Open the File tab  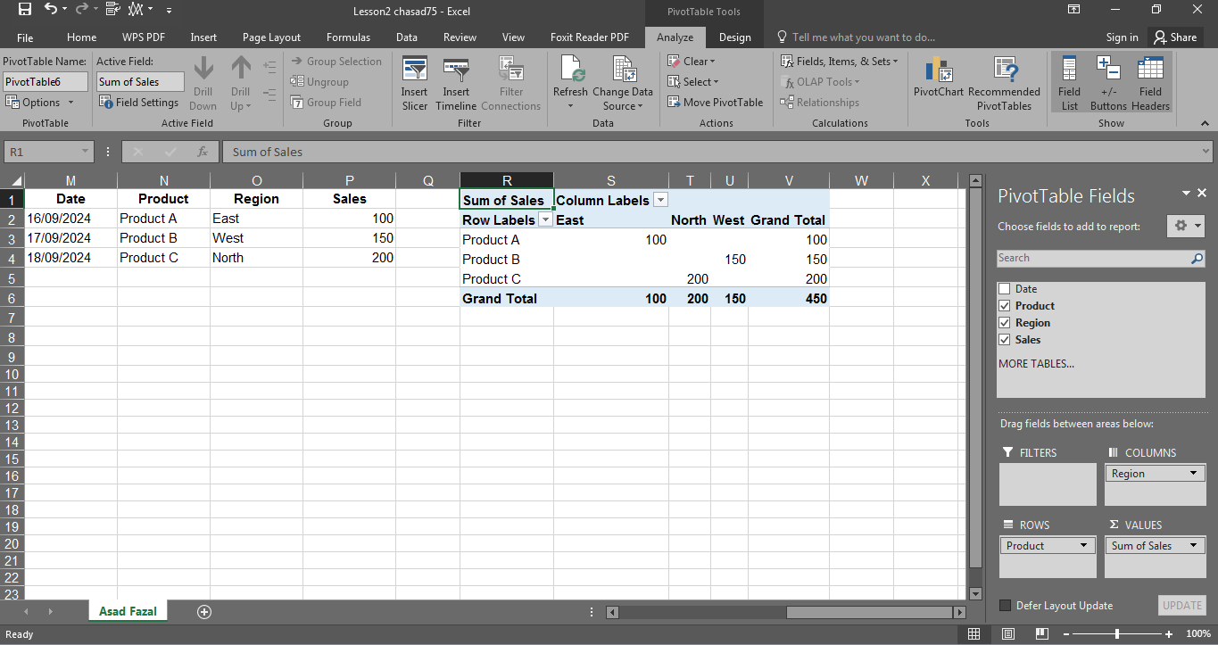pyautogui.click(x=25, y=37)
